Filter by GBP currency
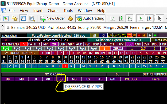Viewport: 167px width, 104px height. [x=71, y=44]
